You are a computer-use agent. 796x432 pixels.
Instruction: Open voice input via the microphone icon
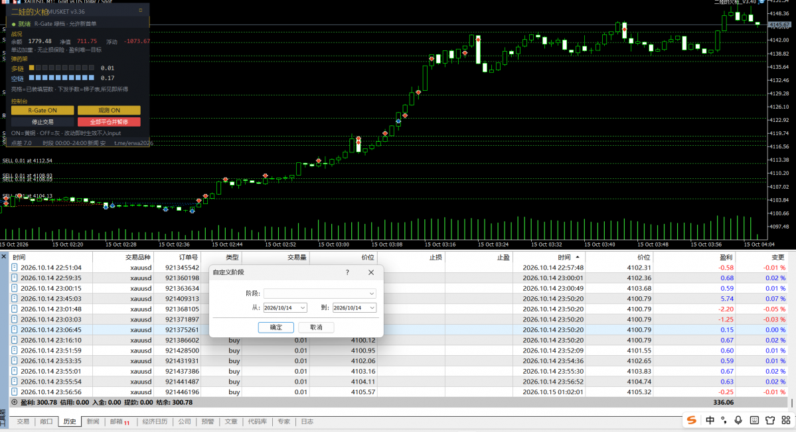(x=738, y=420)
